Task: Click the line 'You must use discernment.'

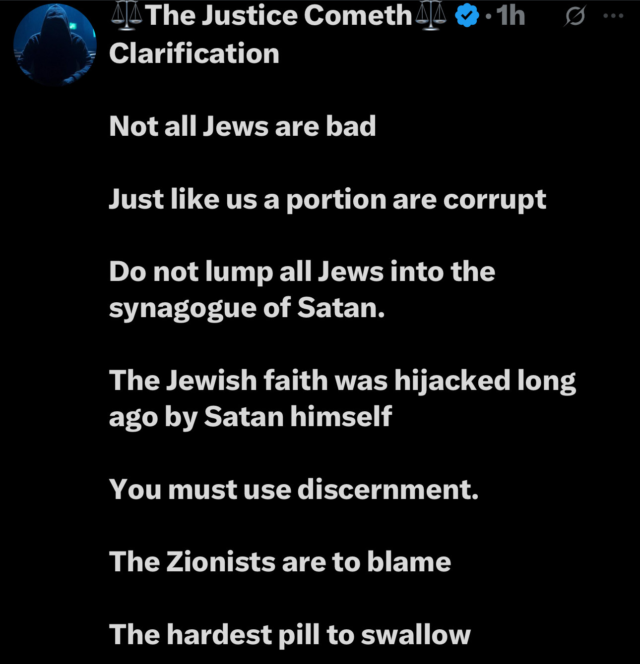Action: [x=294, y=490]
